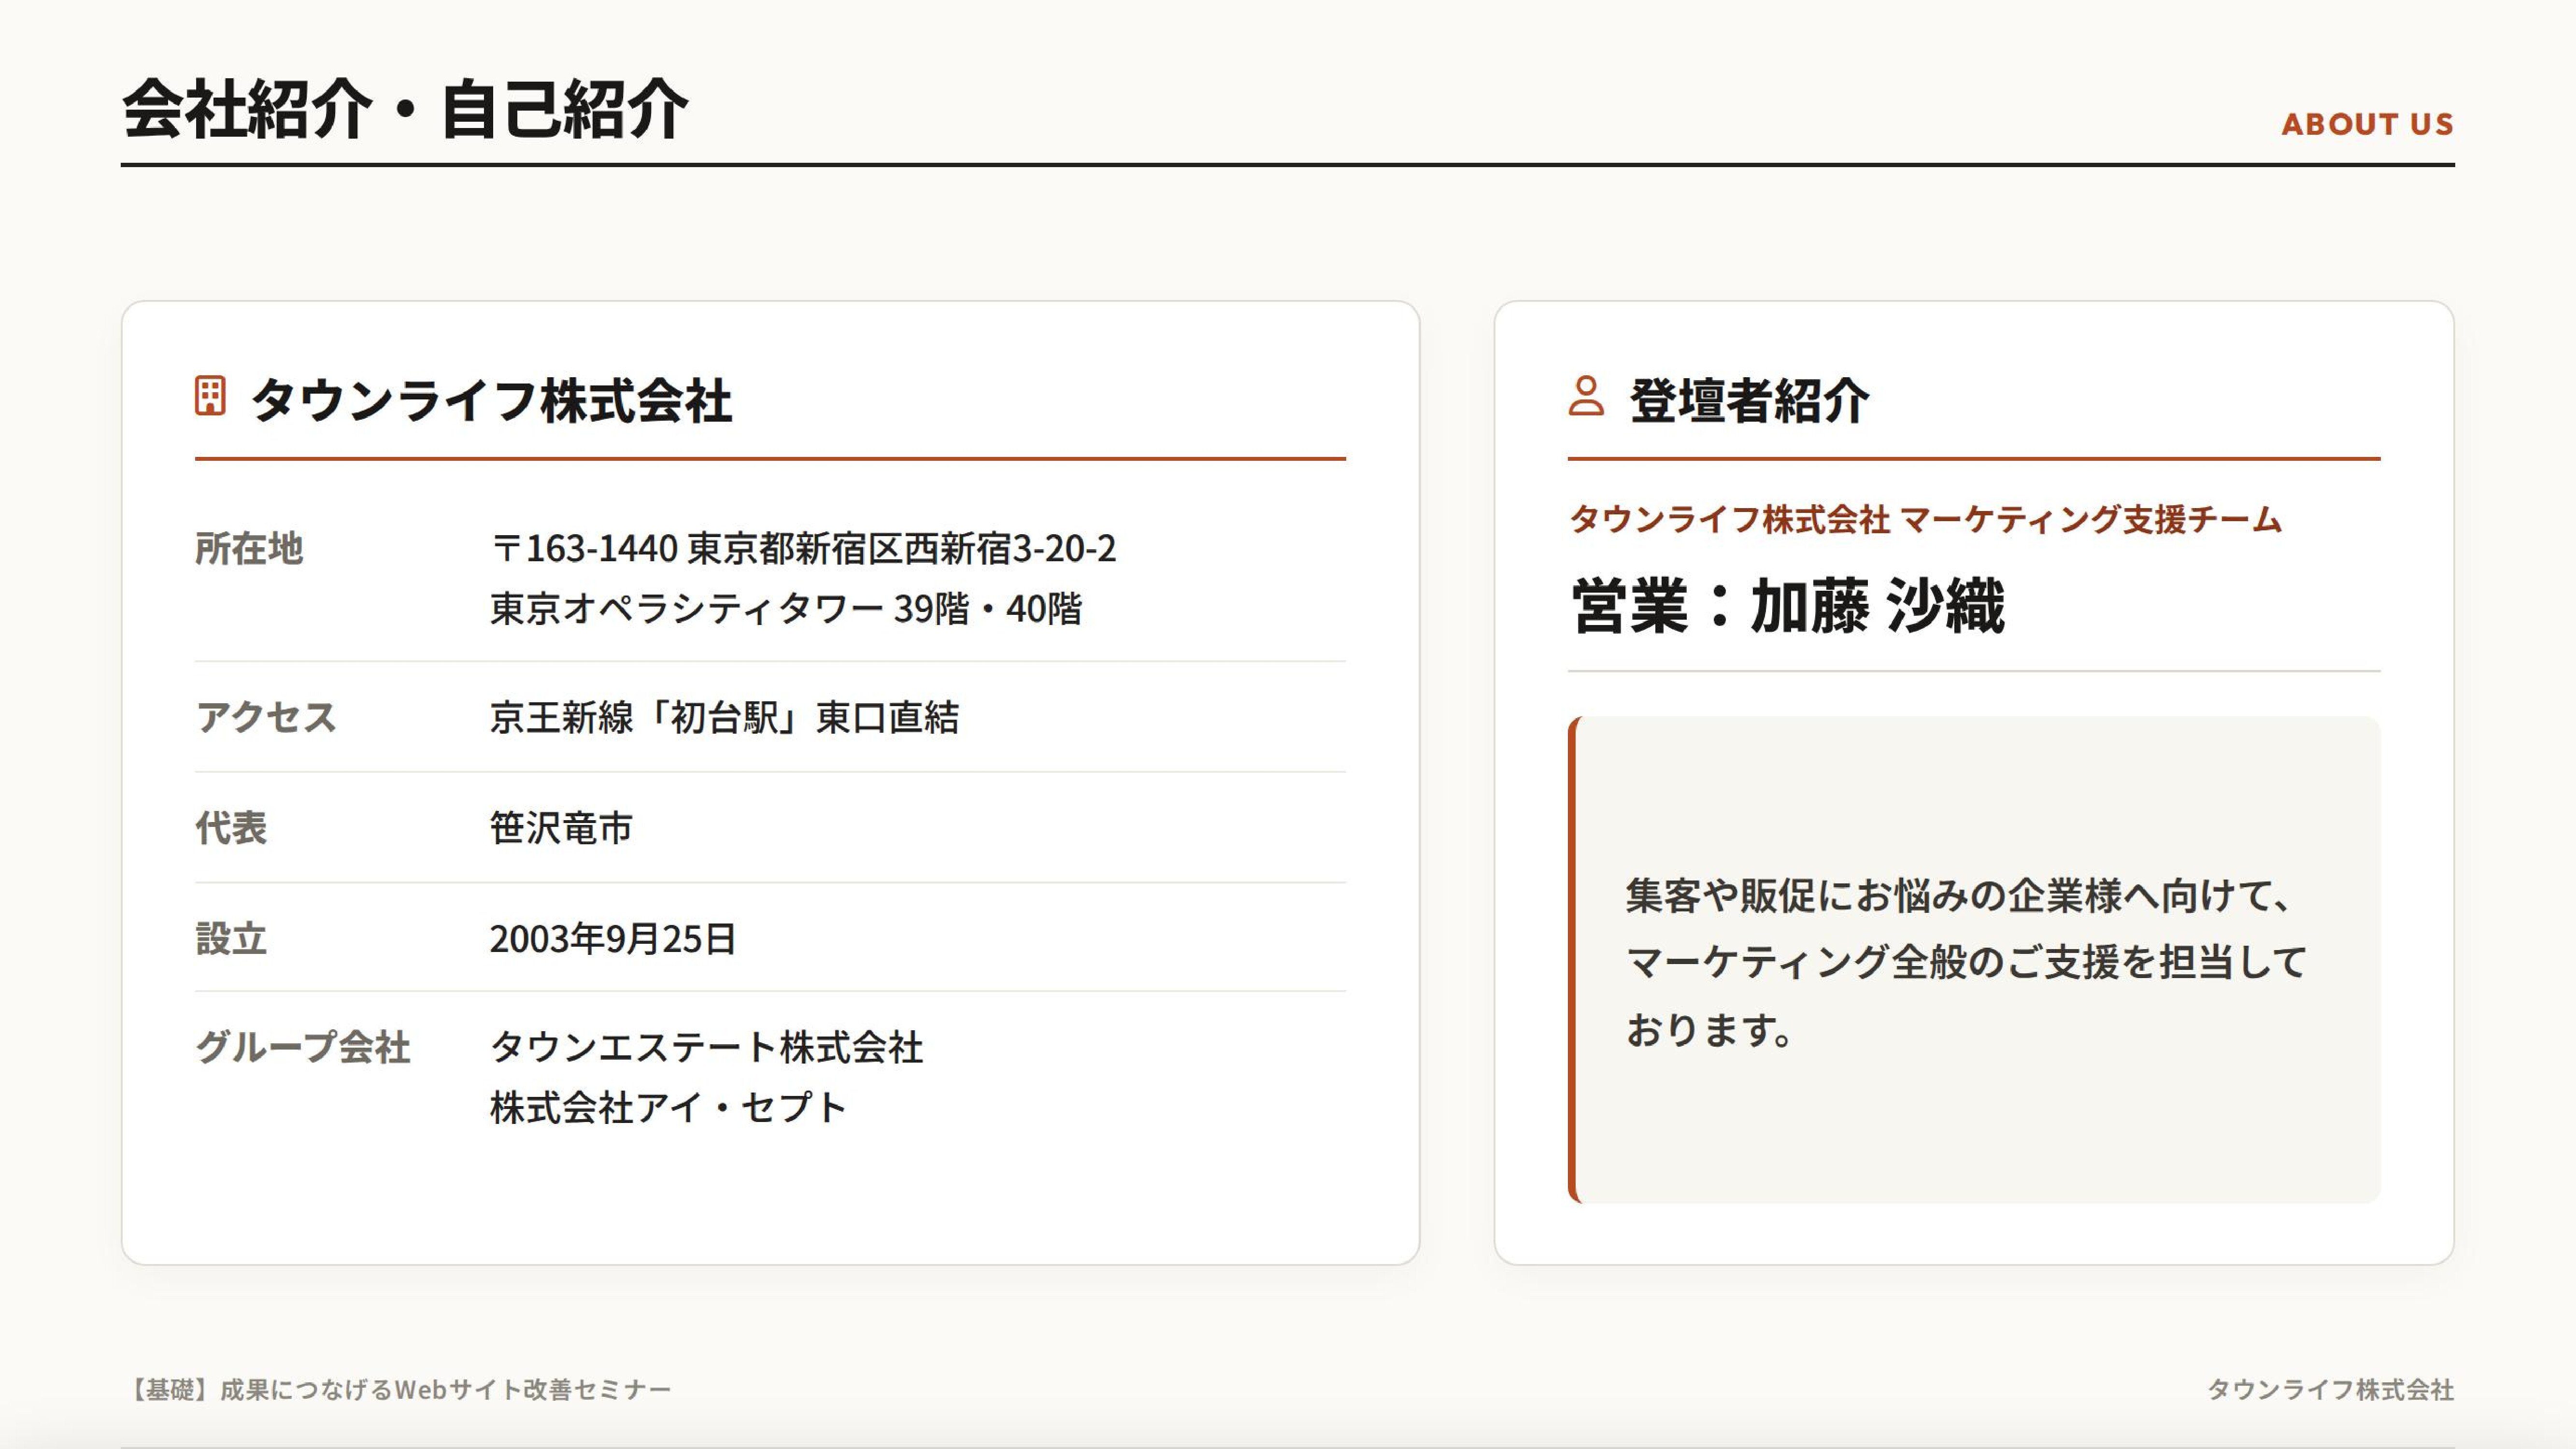This screenshot has width=2576, height=1449.
Task: Select the speaker name 営業：加藤 沙織
Action: click(1787, 605)
